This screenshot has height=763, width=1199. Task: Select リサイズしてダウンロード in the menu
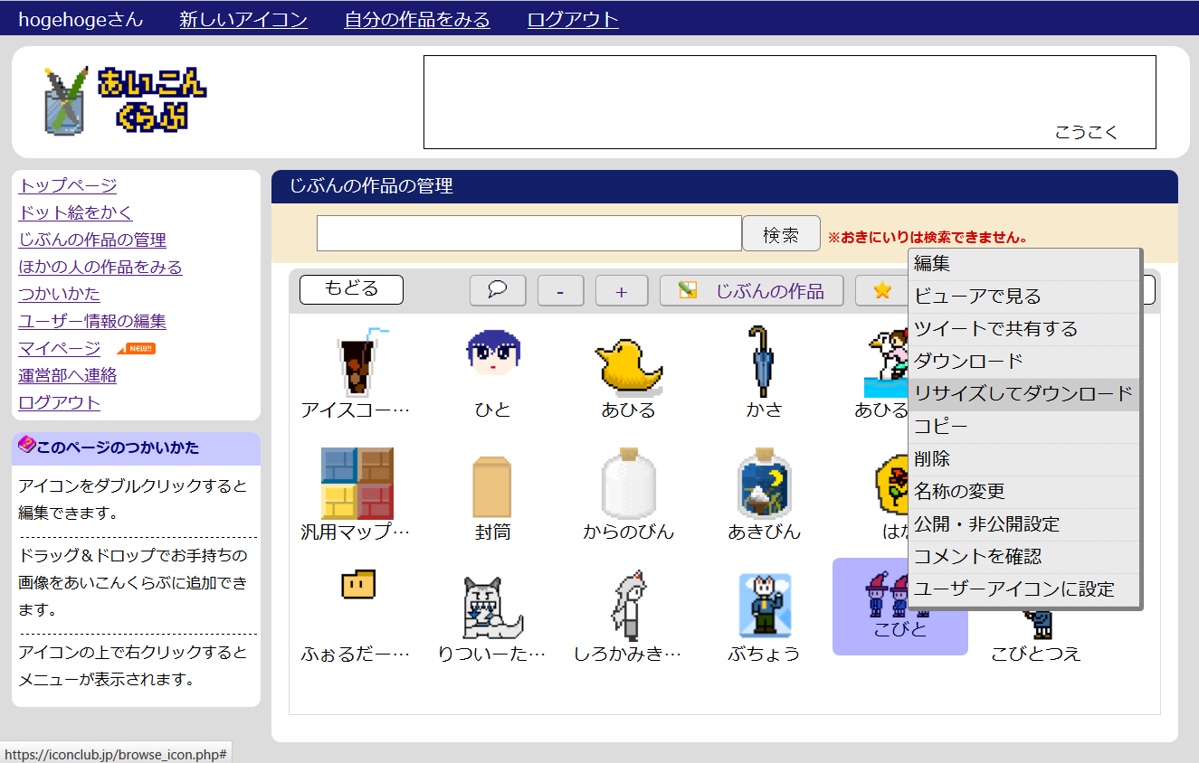tap(1023, 394)
